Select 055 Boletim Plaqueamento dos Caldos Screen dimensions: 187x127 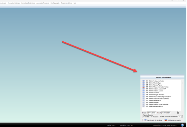tap(157, 87)
